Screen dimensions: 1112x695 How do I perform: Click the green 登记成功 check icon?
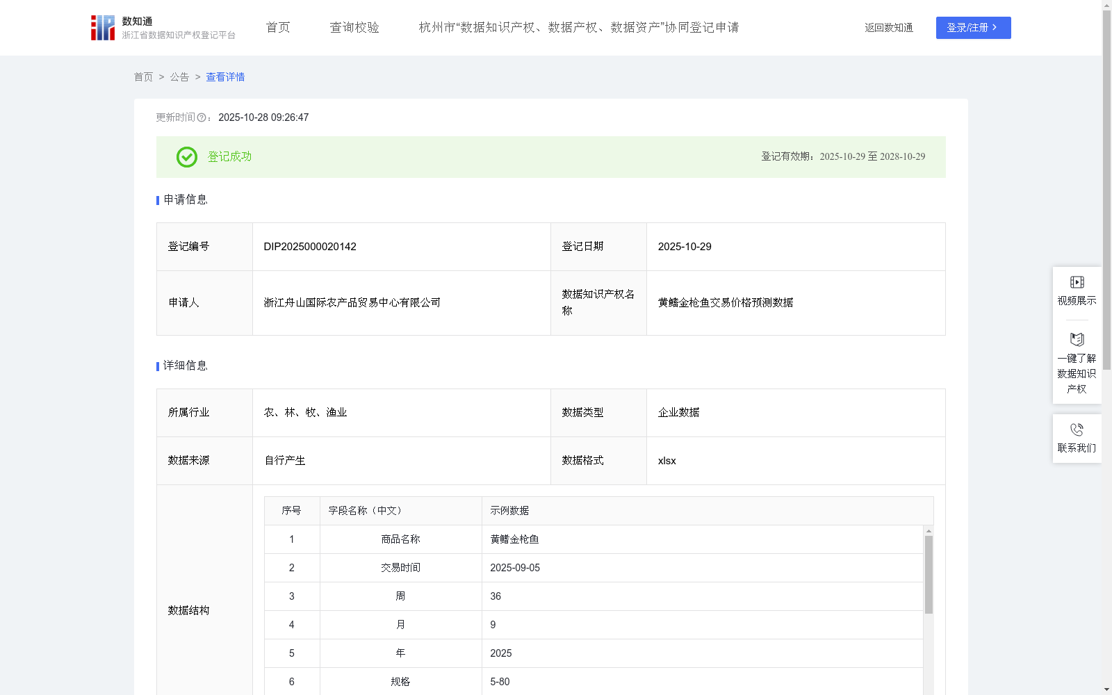click(x=186, y=157)
